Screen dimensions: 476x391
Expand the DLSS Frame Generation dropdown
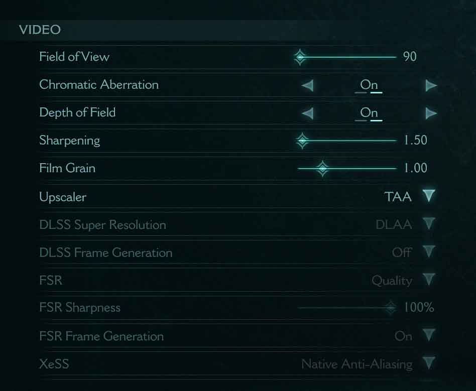pyautogui.click(x=428, y=252)
